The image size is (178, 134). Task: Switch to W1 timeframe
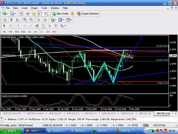[x=48, y=32]
